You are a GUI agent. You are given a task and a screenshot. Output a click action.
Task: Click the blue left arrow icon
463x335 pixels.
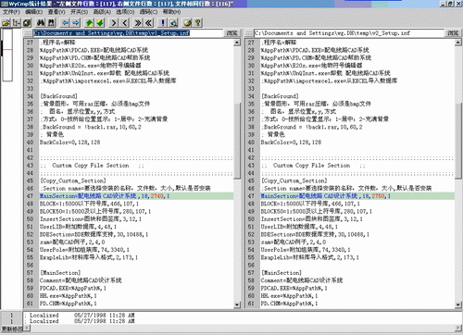[65, 23]
